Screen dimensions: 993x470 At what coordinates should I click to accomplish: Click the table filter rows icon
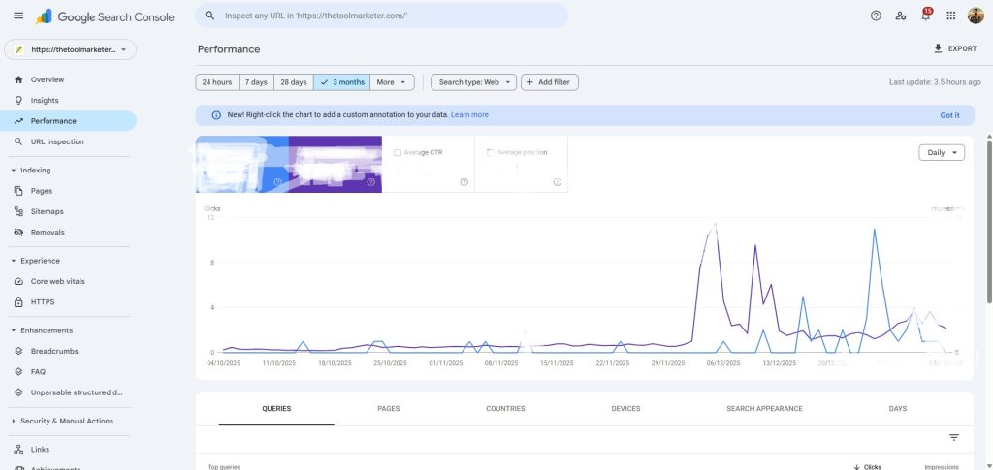coord(954,438)
